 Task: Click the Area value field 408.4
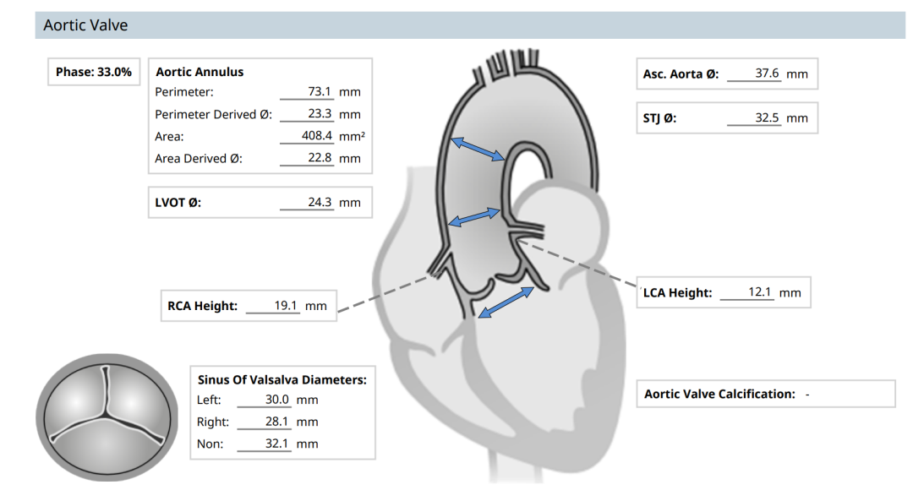tap(307, 136)
